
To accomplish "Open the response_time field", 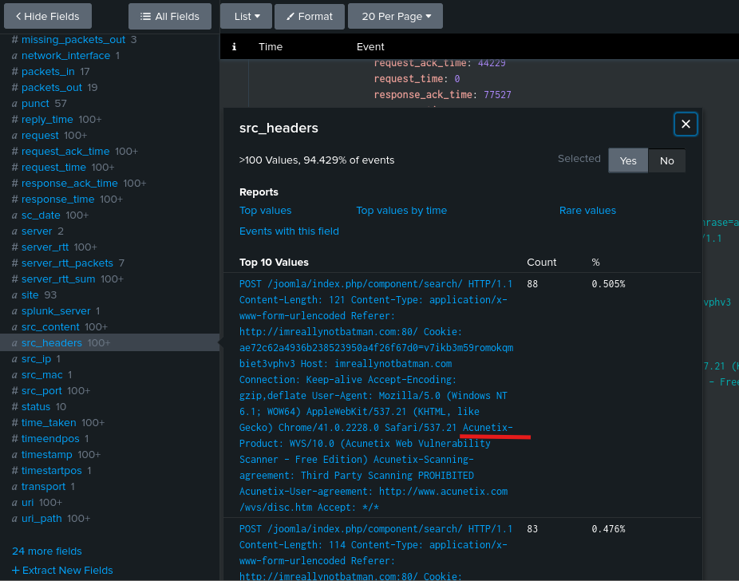I will (58, 200).
